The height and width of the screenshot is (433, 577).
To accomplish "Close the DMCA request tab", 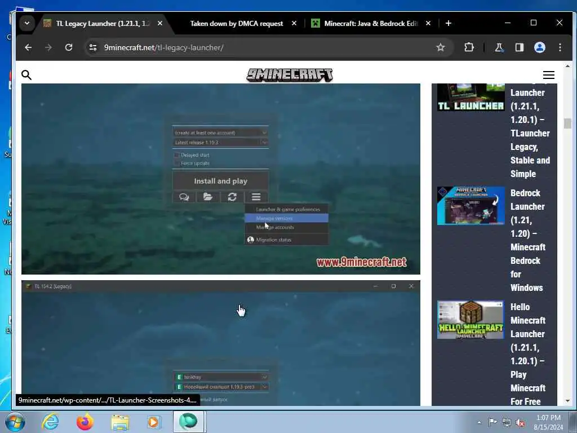I will (294, 23).
